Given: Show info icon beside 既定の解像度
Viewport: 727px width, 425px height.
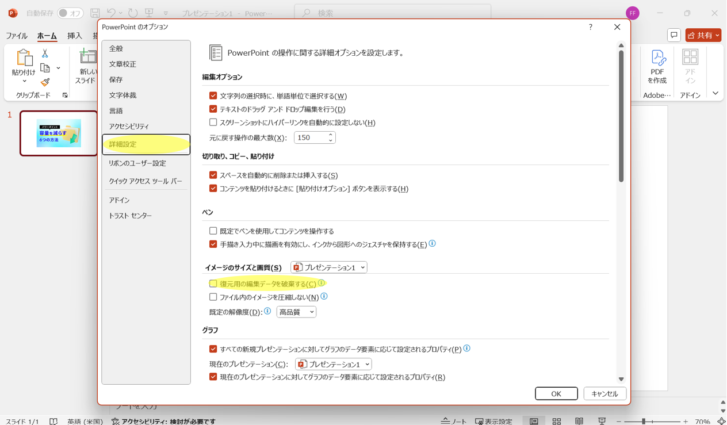Looking at the screenshot, I should (x=267, y=311).
